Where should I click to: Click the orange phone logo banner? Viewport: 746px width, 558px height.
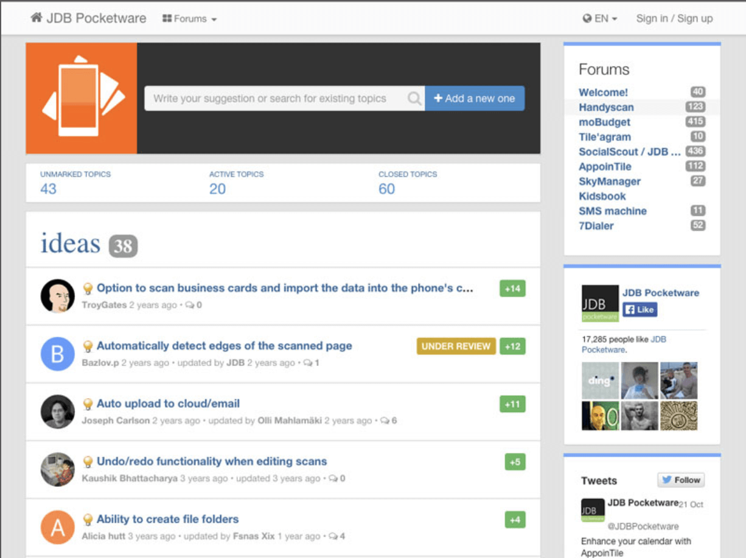point(82,98)
